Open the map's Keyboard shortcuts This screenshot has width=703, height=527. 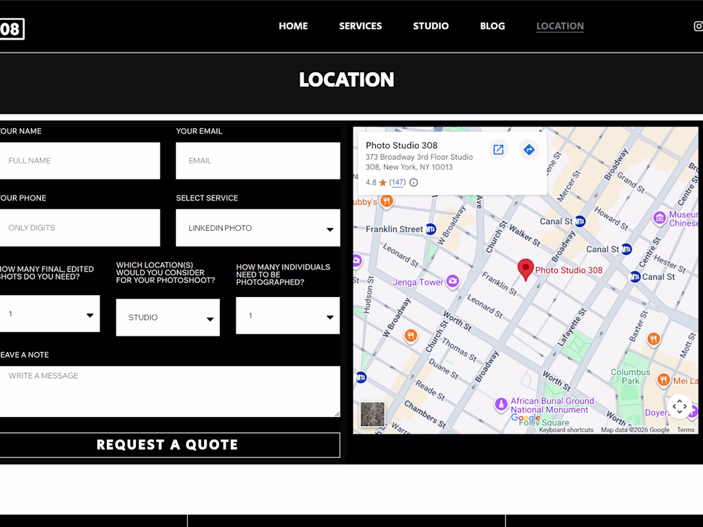[x=566, y=430]
